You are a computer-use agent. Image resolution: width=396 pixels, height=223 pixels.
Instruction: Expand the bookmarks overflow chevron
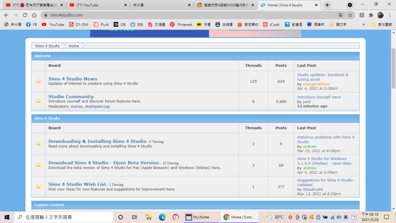[364, 24]
